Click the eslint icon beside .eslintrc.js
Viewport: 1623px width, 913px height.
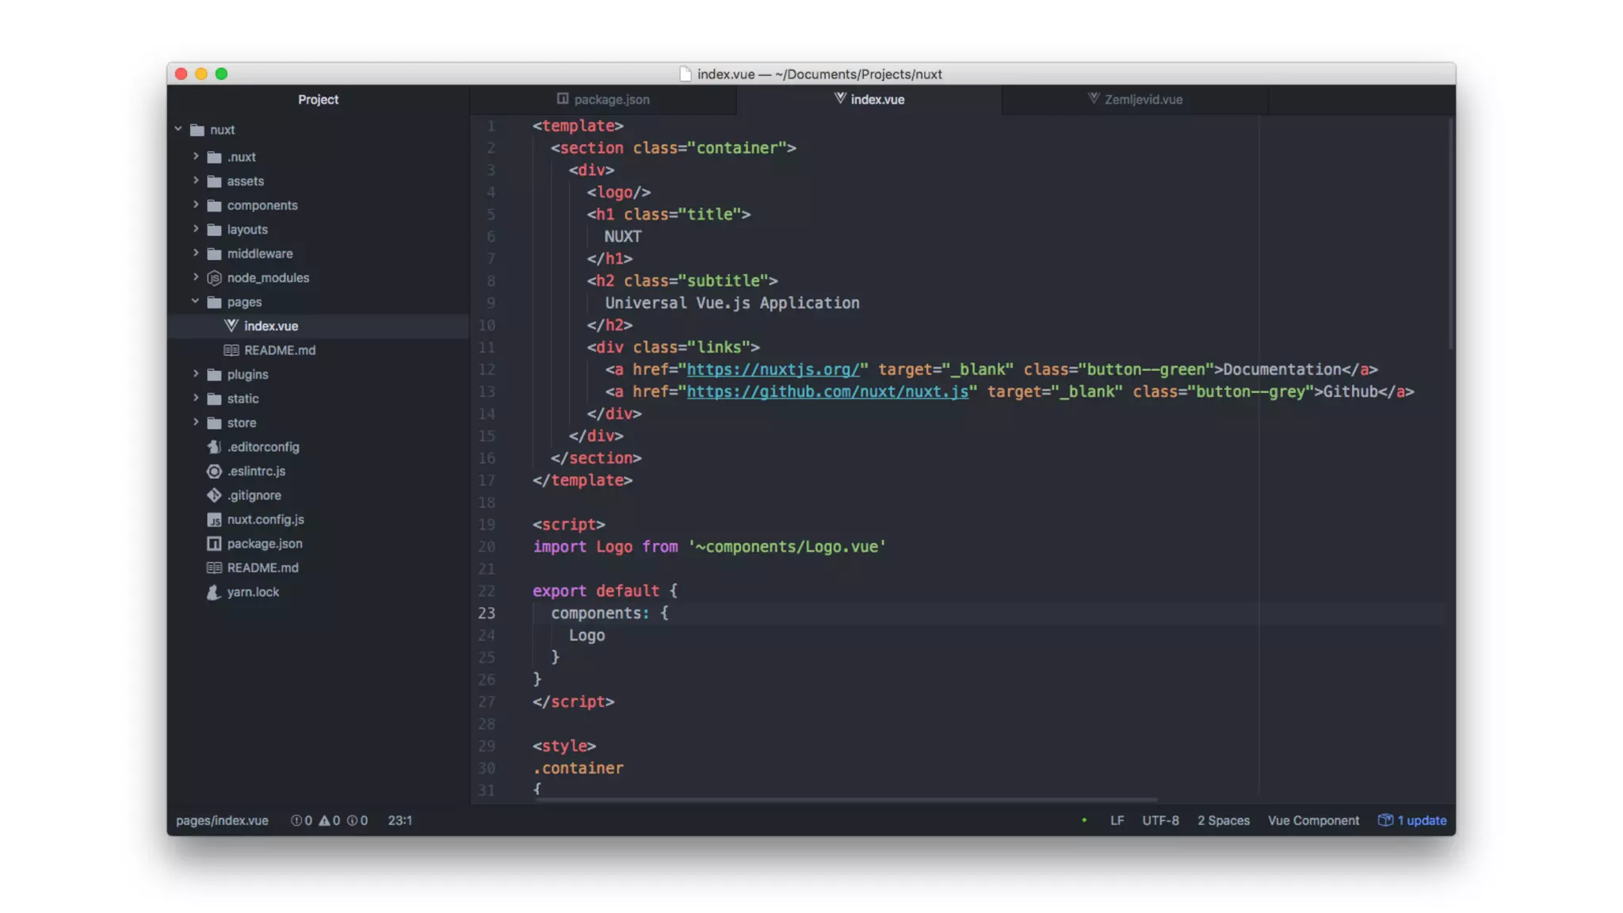214,471
